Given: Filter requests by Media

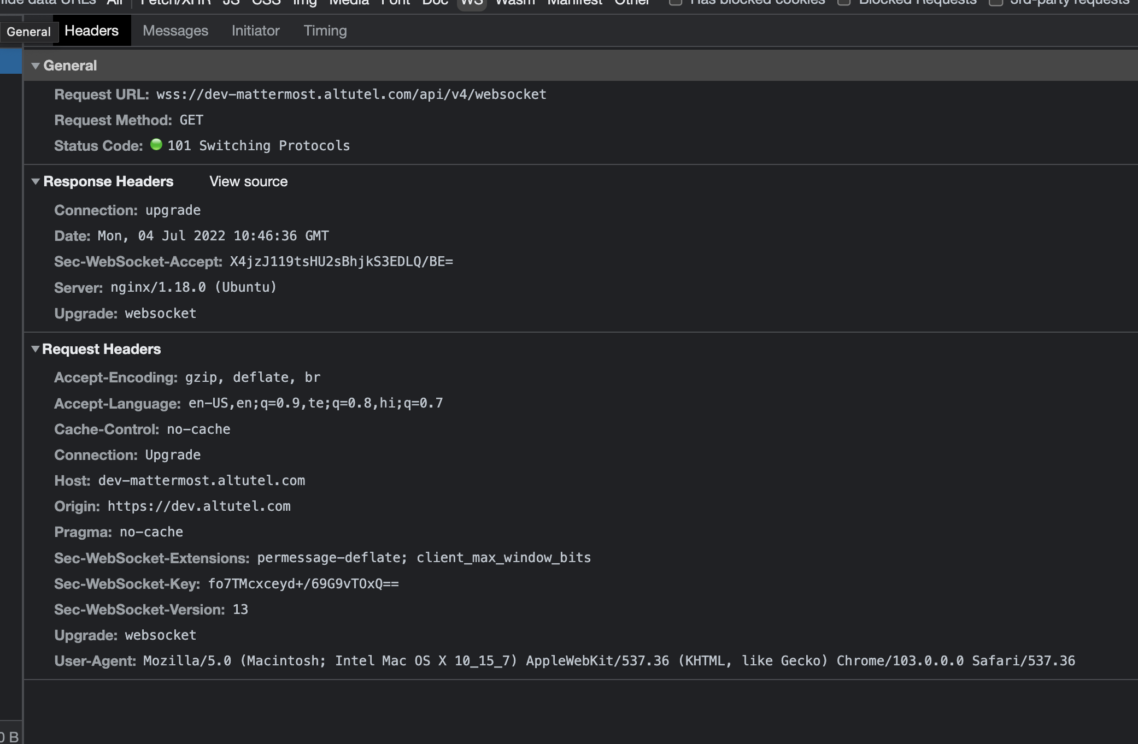Looking at the screenshot, I should click(x=348, y=3).
